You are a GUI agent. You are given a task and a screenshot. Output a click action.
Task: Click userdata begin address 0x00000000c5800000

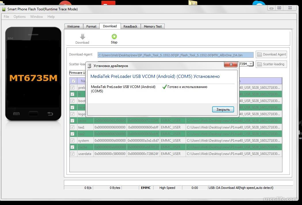[110, 154]
